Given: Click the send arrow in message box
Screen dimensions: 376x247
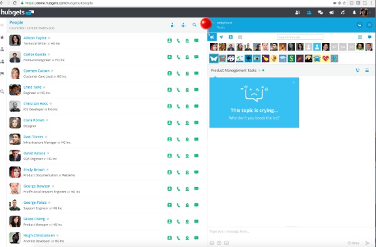Looking at the screenshot, I should pos(367,243).
